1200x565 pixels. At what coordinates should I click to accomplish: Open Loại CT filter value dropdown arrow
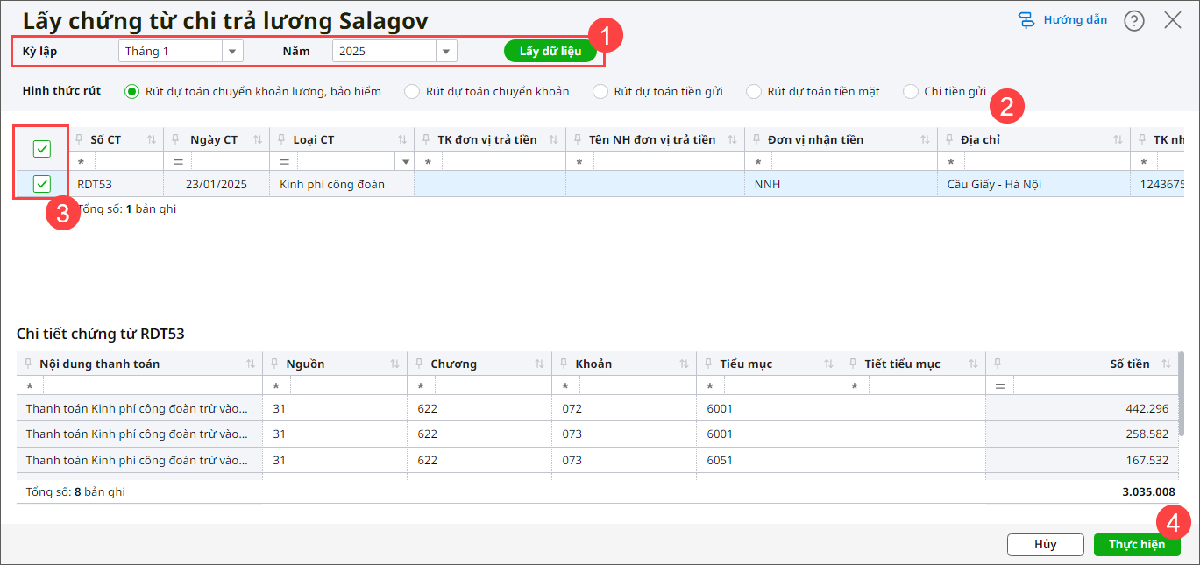click(405, 162)
